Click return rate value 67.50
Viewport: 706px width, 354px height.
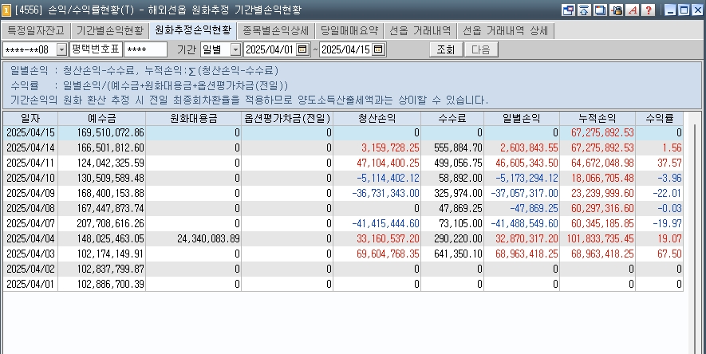[669, 254]
